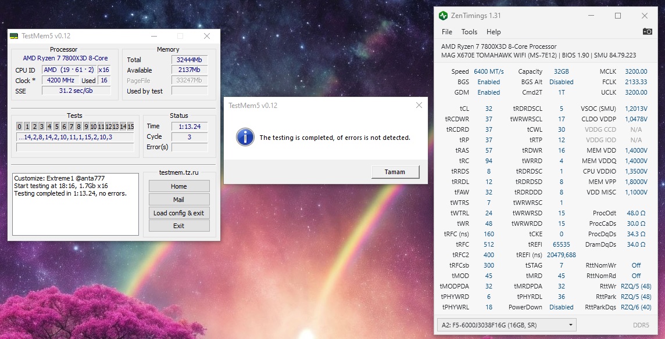Click the test sequence ...14,2,8,14,2,10,11,1,15,2,10,3

click(75, 137)
